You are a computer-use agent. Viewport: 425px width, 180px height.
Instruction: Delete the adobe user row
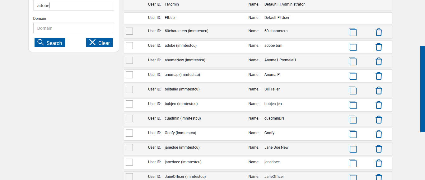[379, 47]
